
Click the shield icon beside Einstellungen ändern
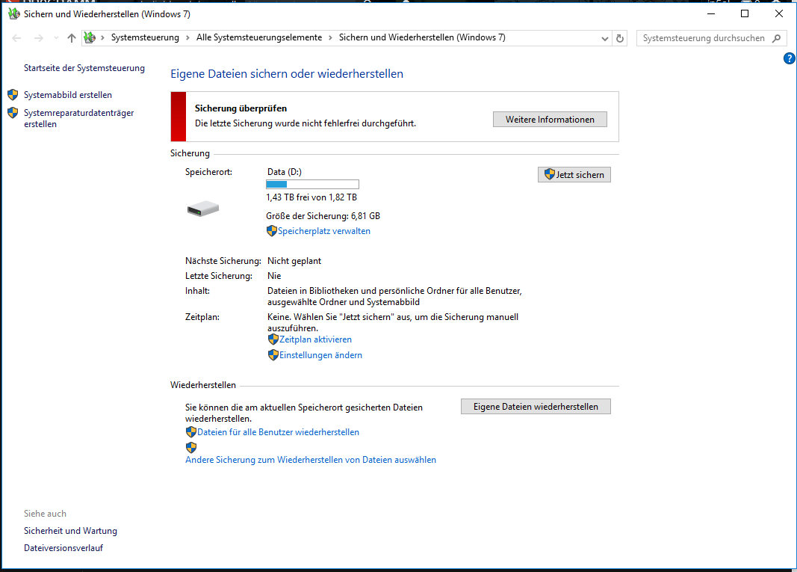tap(273, 355)
